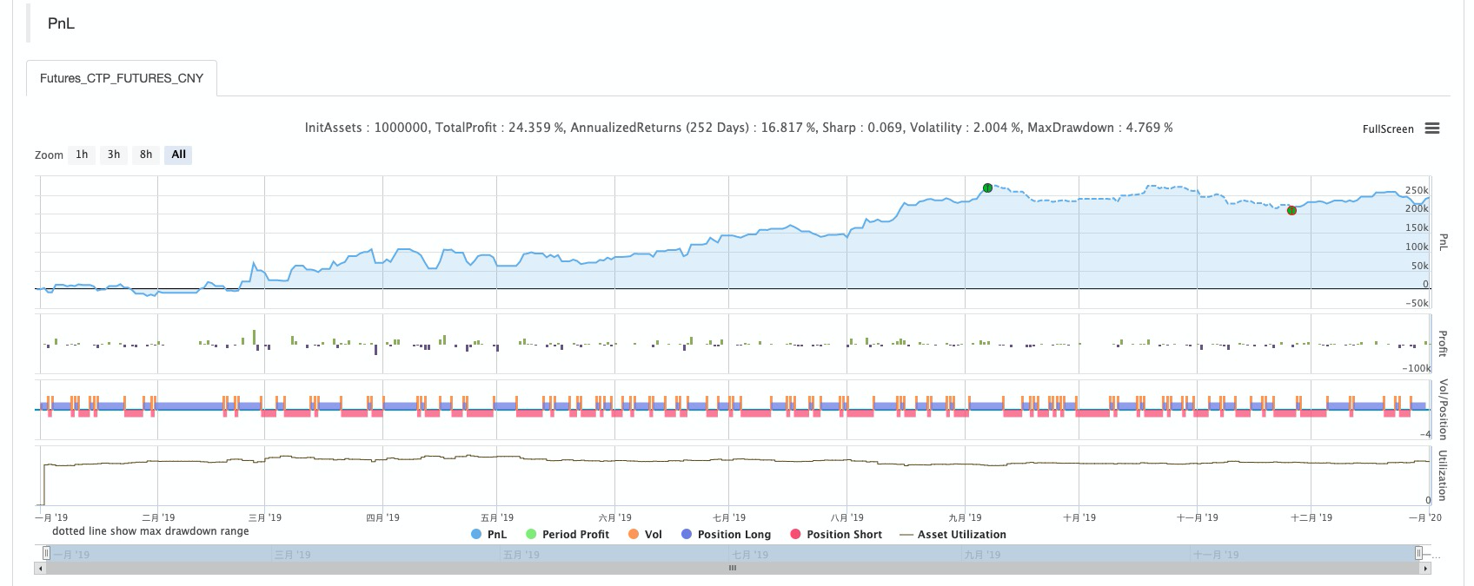Set zoom range to 8h

pyautogui.click(x=146, y=155)
